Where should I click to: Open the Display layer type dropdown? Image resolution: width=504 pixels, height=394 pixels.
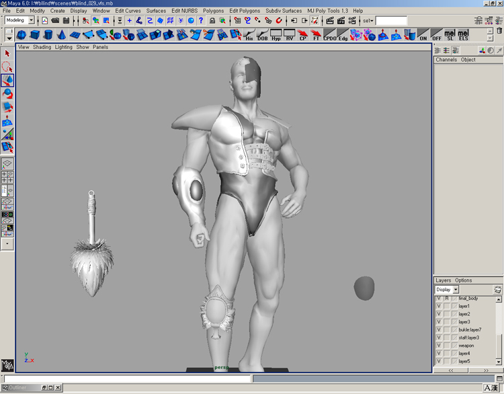[x=456, y=290]
